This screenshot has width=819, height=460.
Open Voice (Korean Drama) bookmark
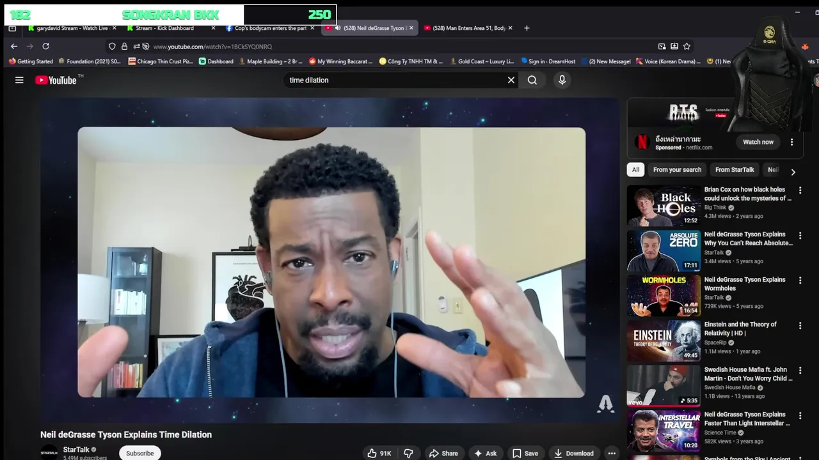[668, 61]
